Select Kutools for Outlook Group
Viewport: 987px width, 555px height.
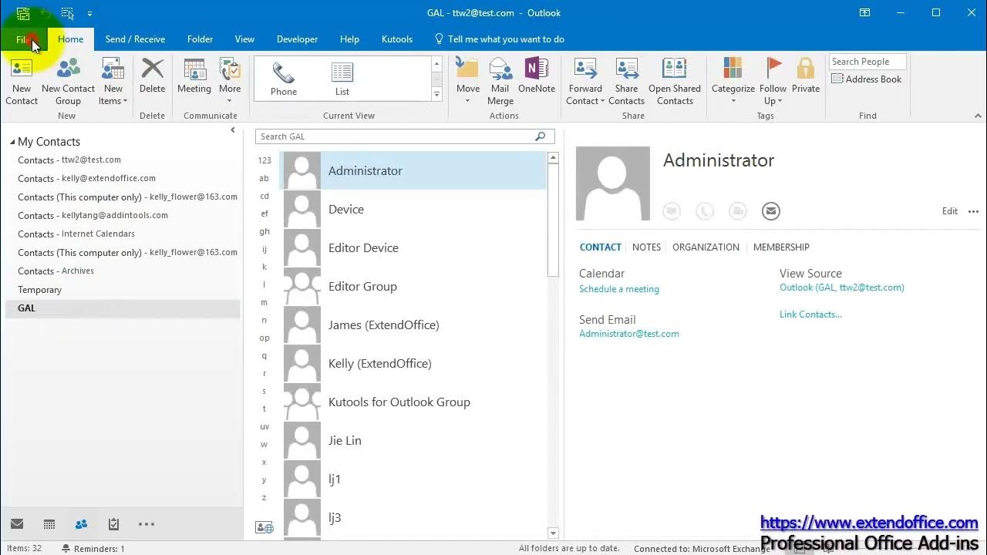click(414, 402)
